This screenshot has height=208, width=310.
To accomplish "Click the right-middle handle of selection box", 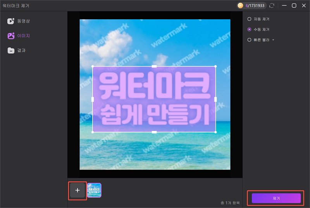I will click(215, 99).
